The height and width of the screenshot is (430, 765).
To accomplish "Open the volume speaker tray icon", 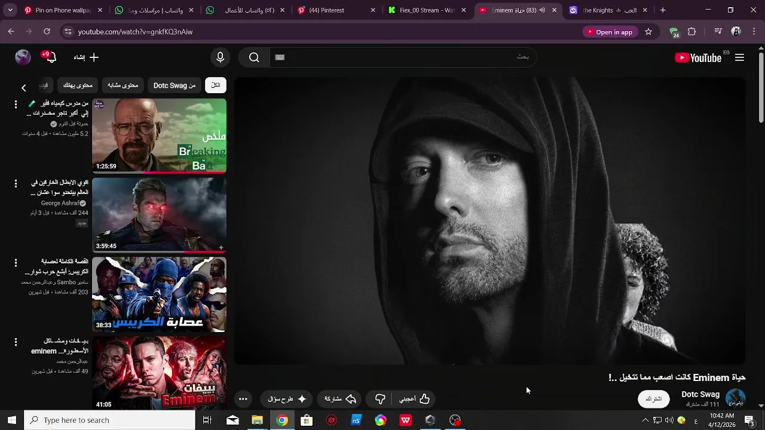I will pos(669,420).
